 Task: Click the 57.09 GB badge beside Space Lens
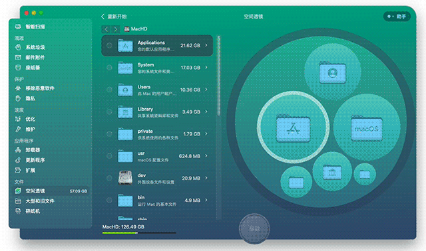click(x=79, y=191)
